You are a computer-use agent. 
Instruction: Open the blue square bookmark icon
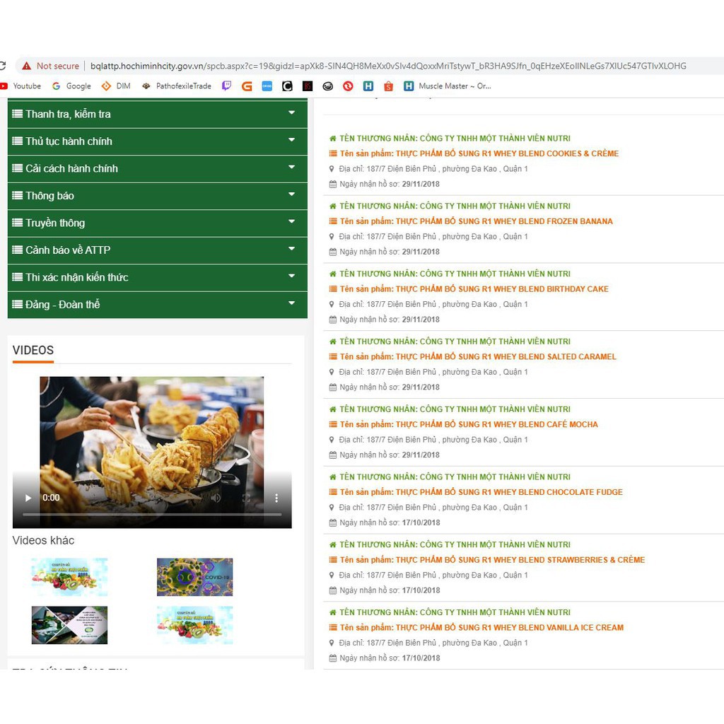(267, 86)
